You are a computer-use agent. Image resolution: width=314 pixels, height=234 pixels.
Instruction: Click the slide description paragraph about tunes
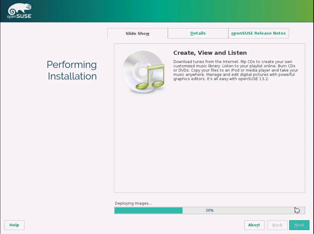235,70
